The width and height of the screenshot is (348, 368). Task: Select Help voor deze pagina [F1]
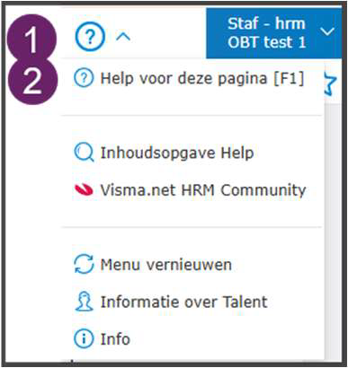pos(189,78)
